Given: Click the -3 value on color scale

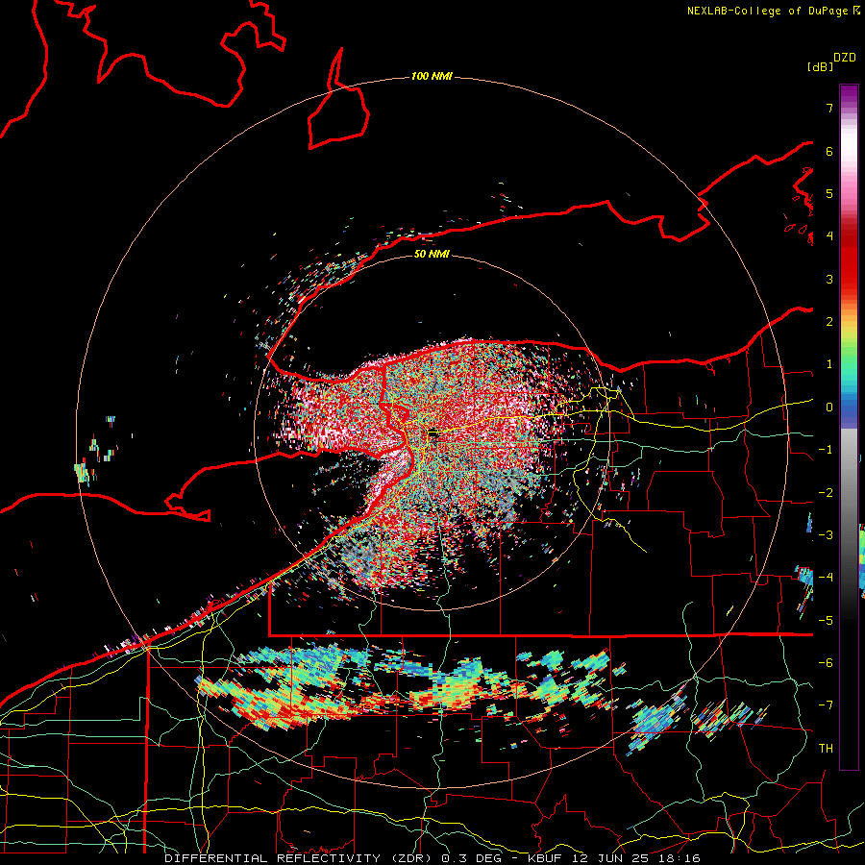Looking at the screenshot, I should click(x=826, y=535).
